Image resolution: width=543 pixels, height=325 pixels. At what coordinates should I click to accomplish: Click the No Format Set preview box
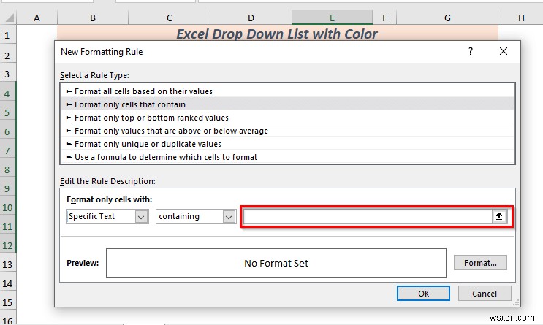[x=276, y=263]
